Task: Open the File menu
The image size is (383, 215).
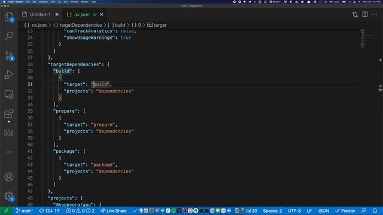Action: (28, 2)
